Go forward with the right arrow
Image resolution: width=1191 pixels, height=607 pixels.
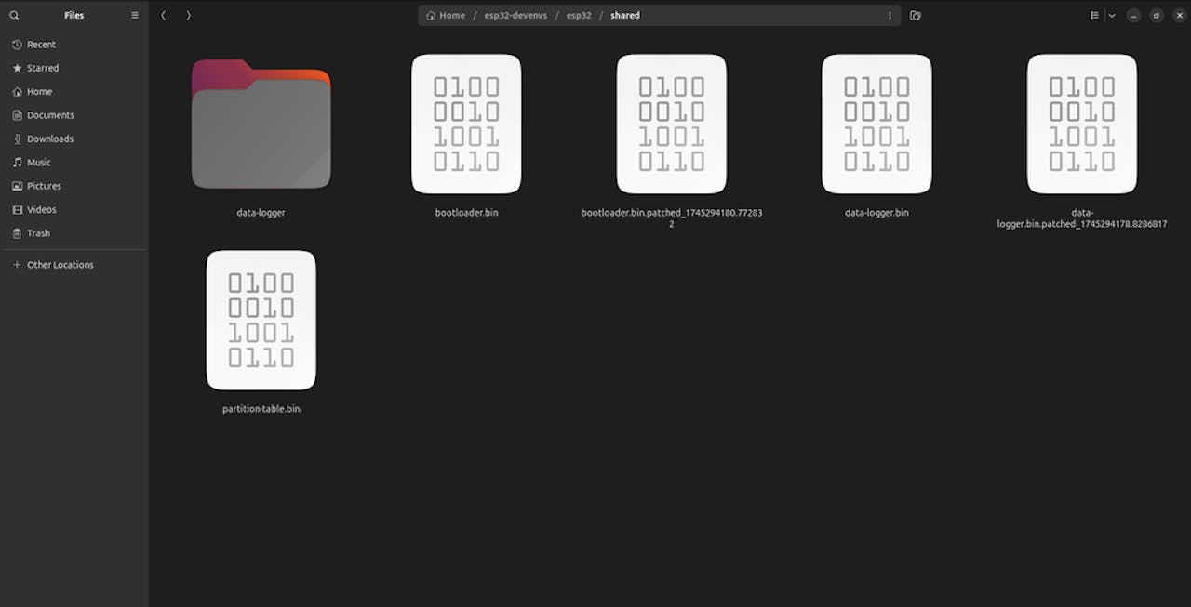tap(189, 15)
